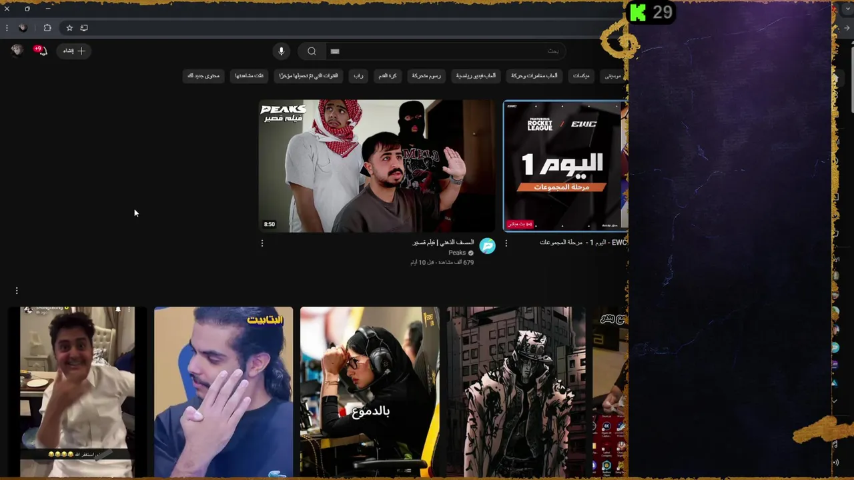
Task: Select the راب category chip
Action: tap(358, 76)
